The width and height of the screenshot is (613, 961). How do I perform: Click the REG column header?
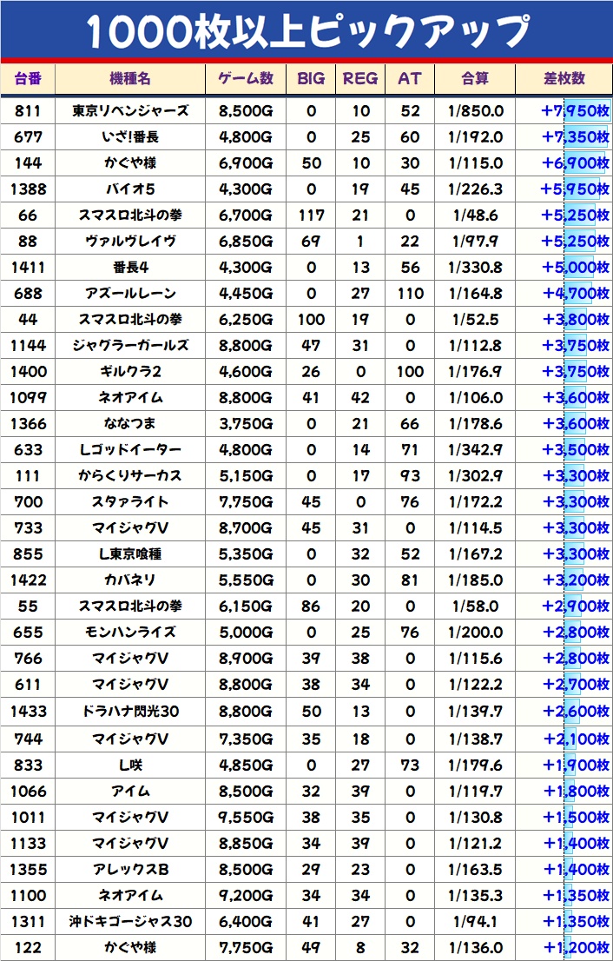(360, 79)
